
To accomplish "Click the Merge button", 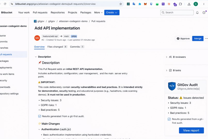I will coord(198,39).
